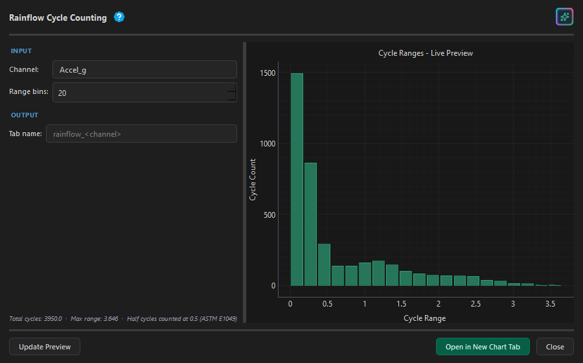Click the chart title Cycle Ranges - Live Preview
Viewport: 583px width, 363px height.
(426, 53)
